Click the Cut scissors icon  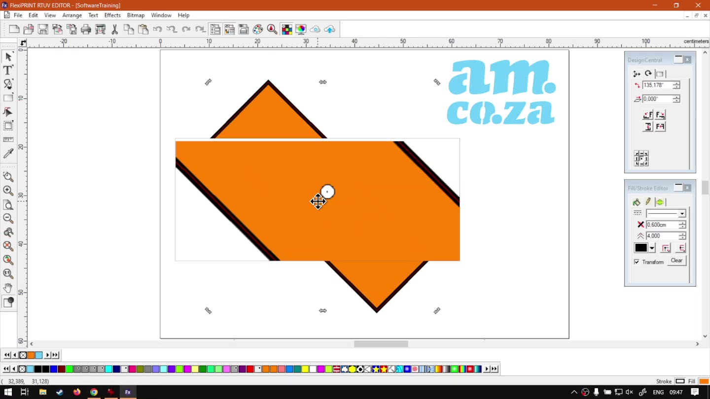114,30
